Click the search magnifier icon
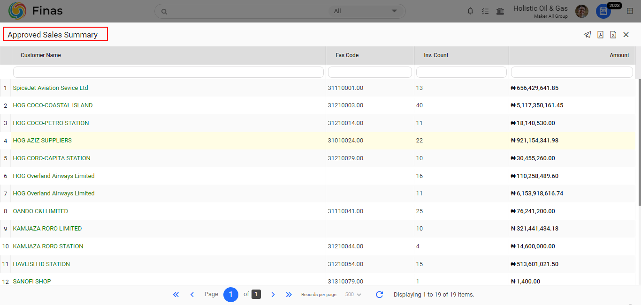Viewport: 641px width, 305px height. pos(164,11)
